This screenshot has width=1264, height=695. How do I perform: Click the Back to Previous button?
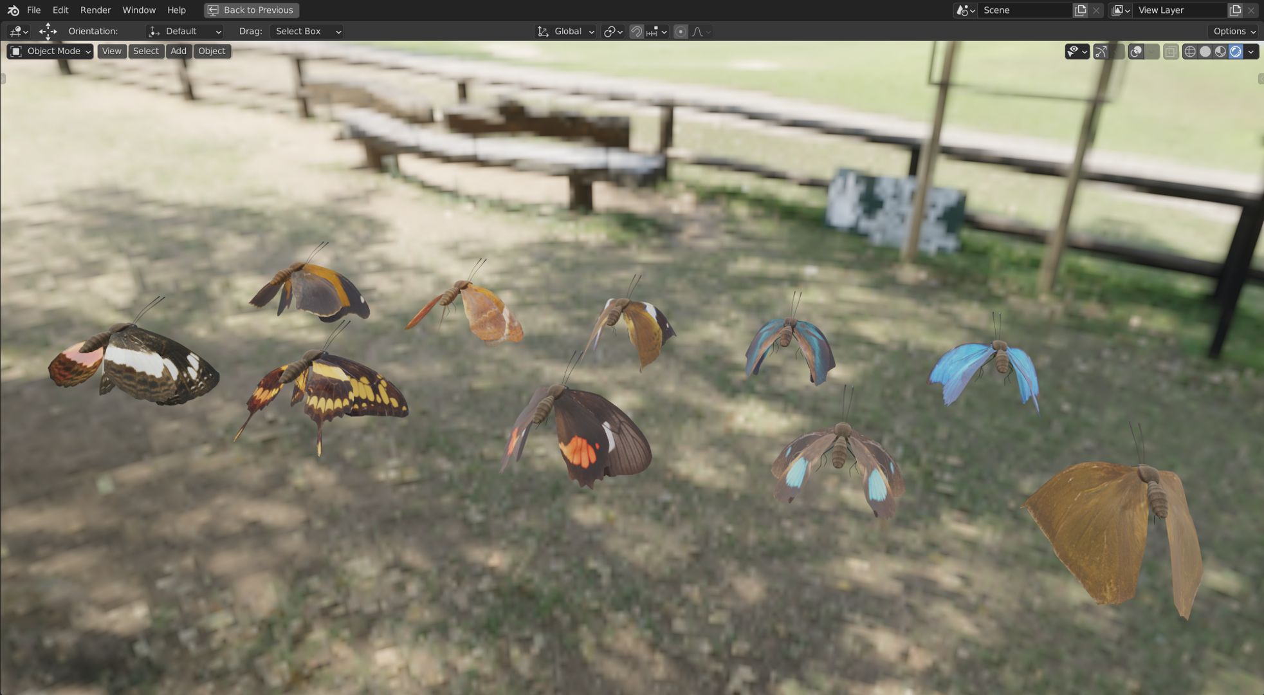coord(251,10)
